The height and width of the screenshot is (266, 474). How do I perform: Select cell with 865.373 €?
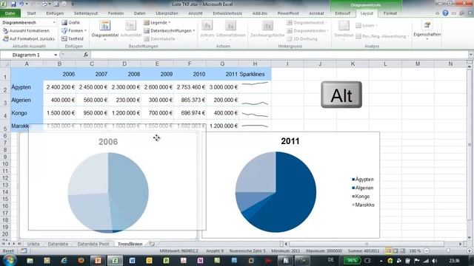click(x=190, y=100)
